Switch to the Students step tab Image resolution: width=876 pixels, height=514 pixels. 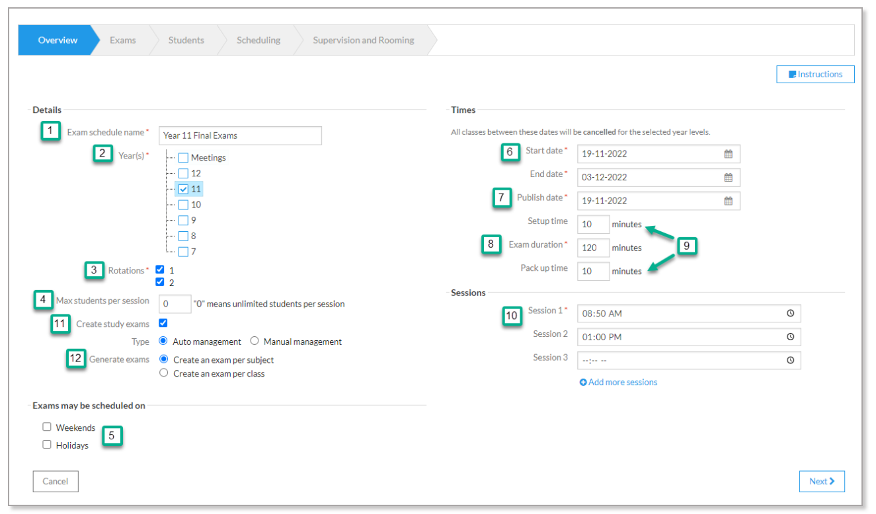coord(186,40)
